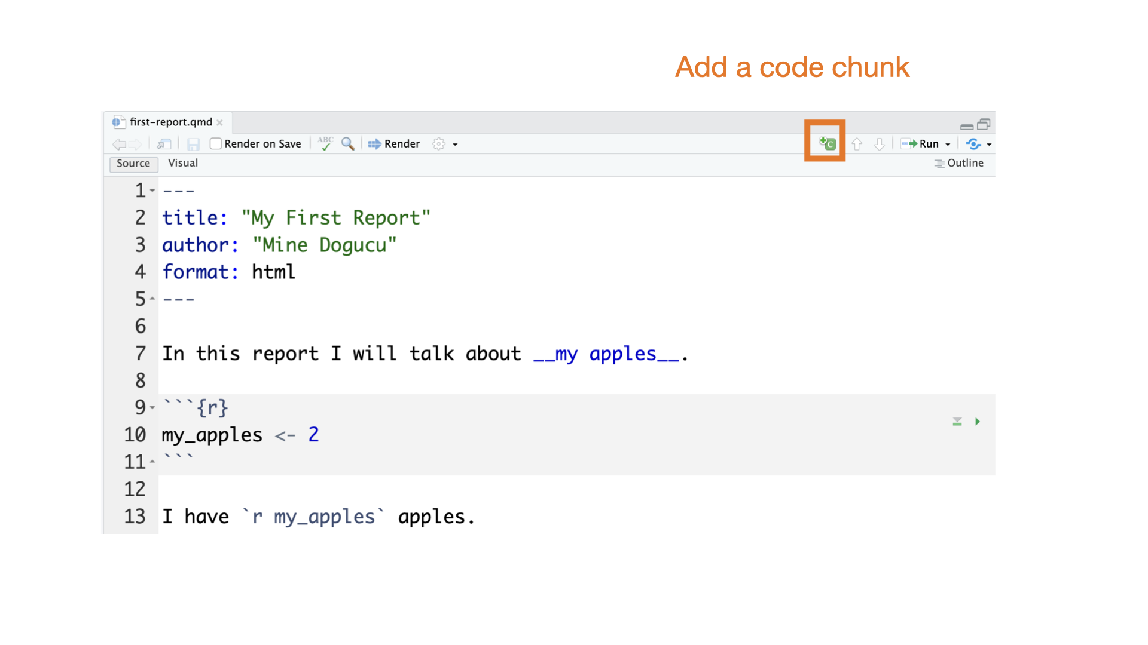Close the first-report.qmd tab
1148x645 pixels.
219,122
